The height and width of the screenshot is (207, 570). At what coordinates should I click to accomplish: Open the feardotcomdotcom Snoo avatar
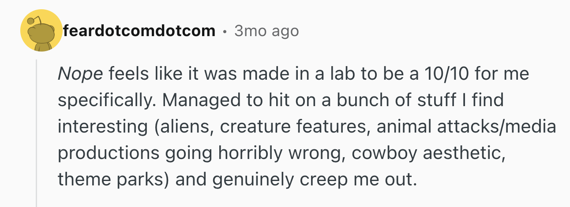(41, 30)
